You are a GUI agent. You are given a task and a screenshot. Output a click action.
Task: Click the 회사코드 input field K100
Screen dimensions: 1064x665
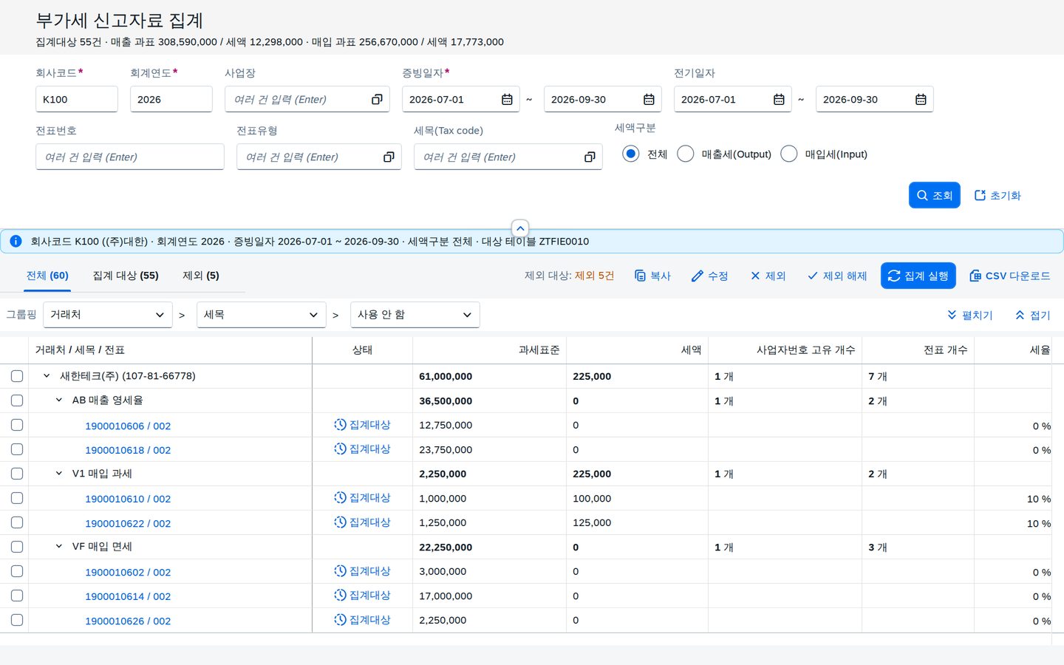[x=77, y=99]
